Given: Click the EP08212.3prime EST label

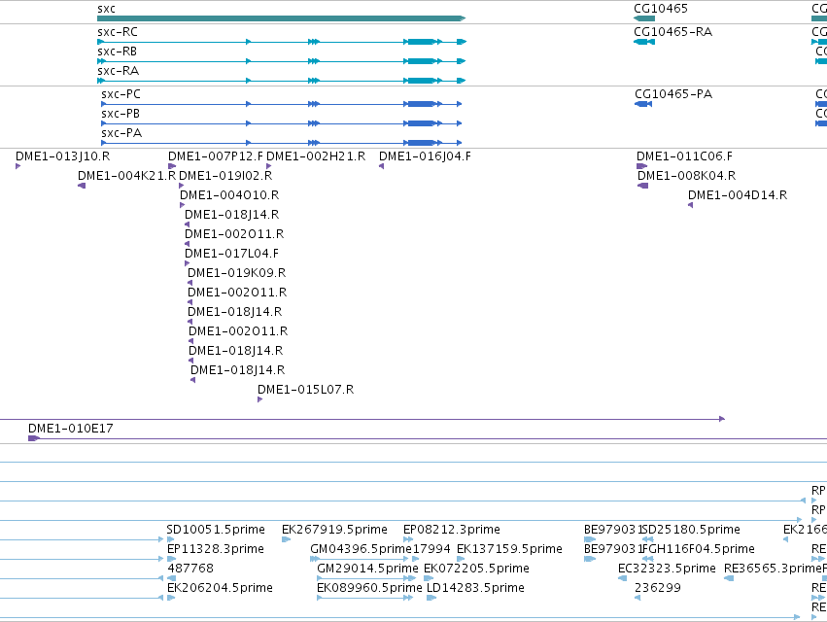Looking at the screenshot, I should [452, 530].
